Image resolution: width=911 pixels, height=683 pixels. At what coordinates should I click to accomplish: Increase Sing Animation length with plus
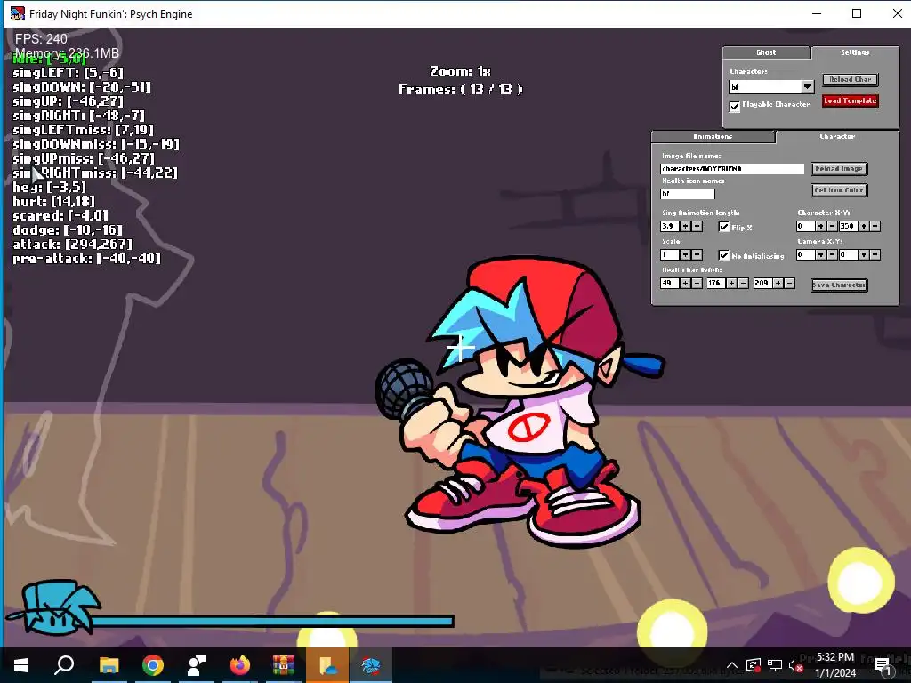(686, 227)
